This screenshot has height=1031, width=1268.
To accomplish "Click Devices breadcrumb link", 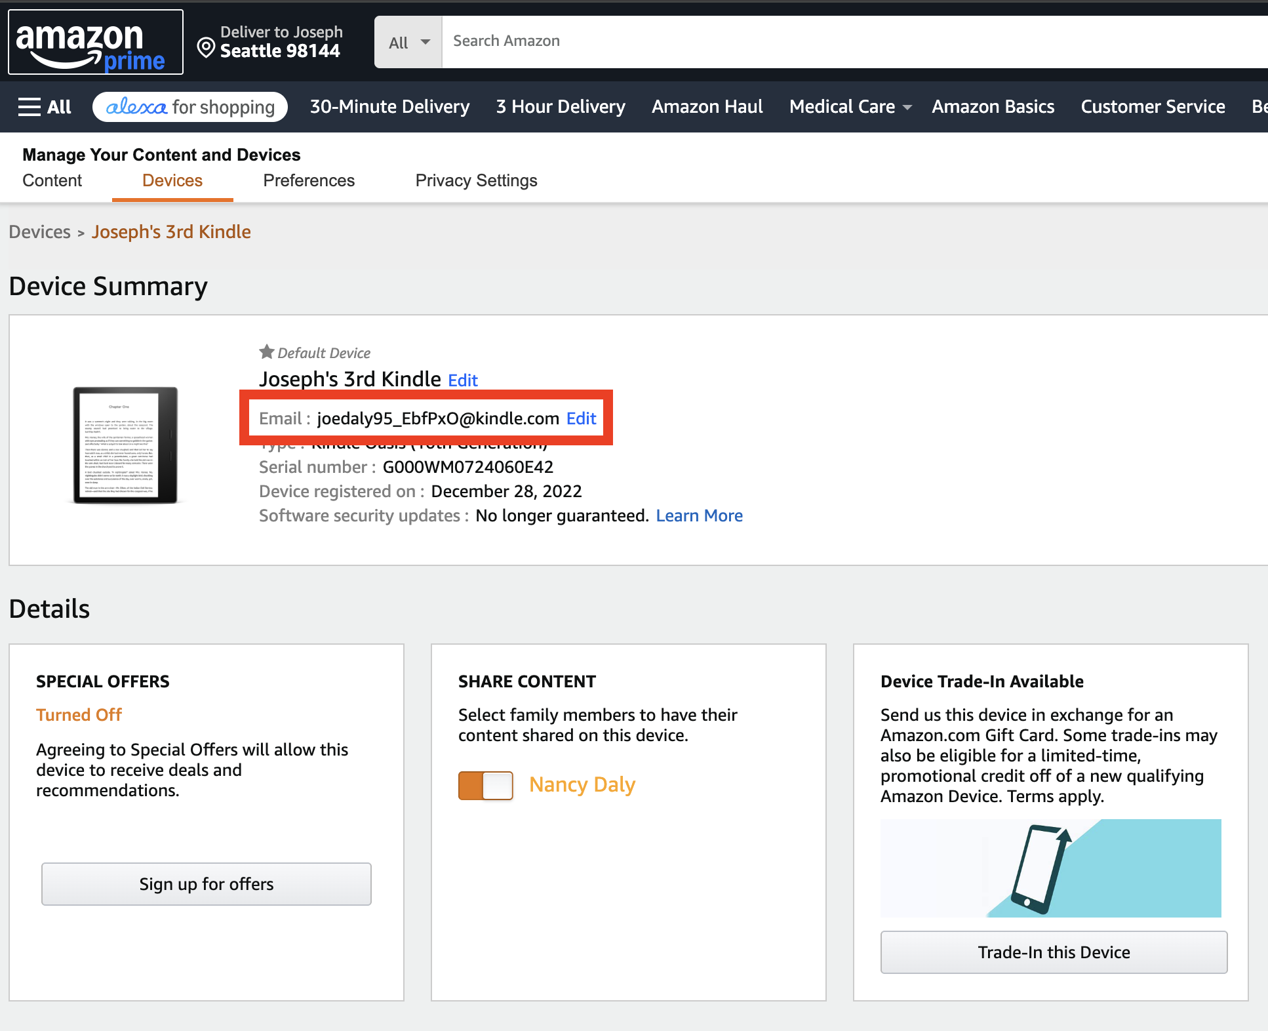I will (x=40, y=232).
